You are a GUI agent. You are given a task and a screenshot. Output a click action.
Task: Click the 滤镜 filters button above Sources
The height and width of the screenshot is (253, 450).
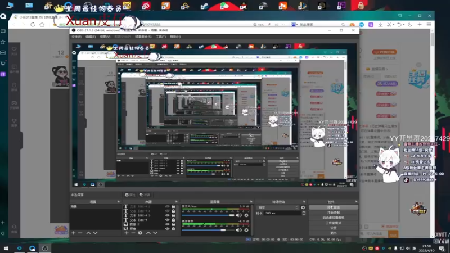[145, 195]
